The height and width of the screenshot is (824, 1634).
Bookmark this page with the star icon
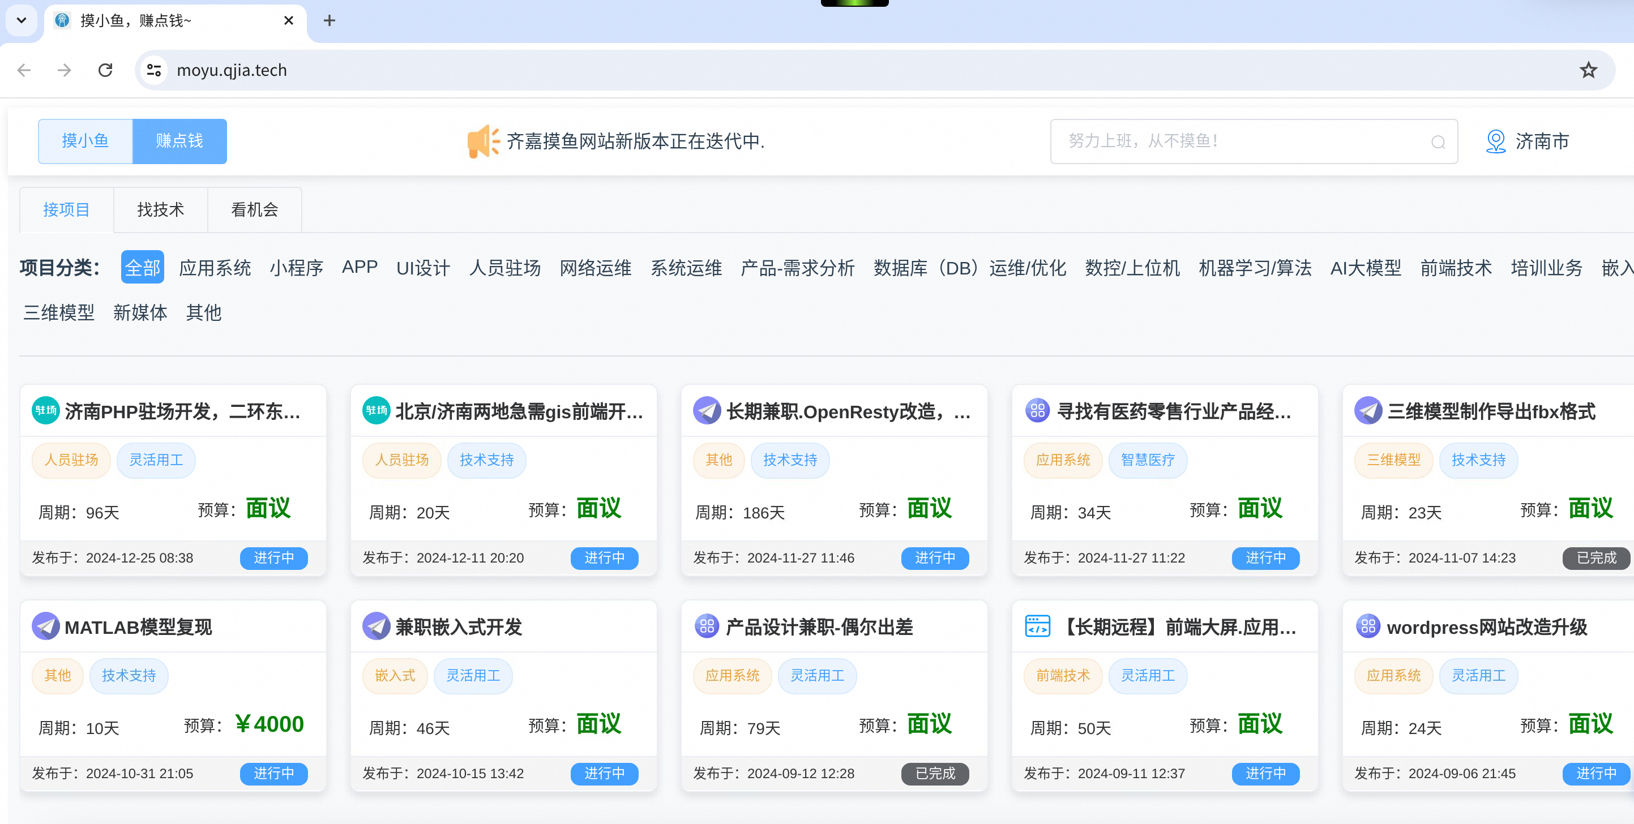1588,70
